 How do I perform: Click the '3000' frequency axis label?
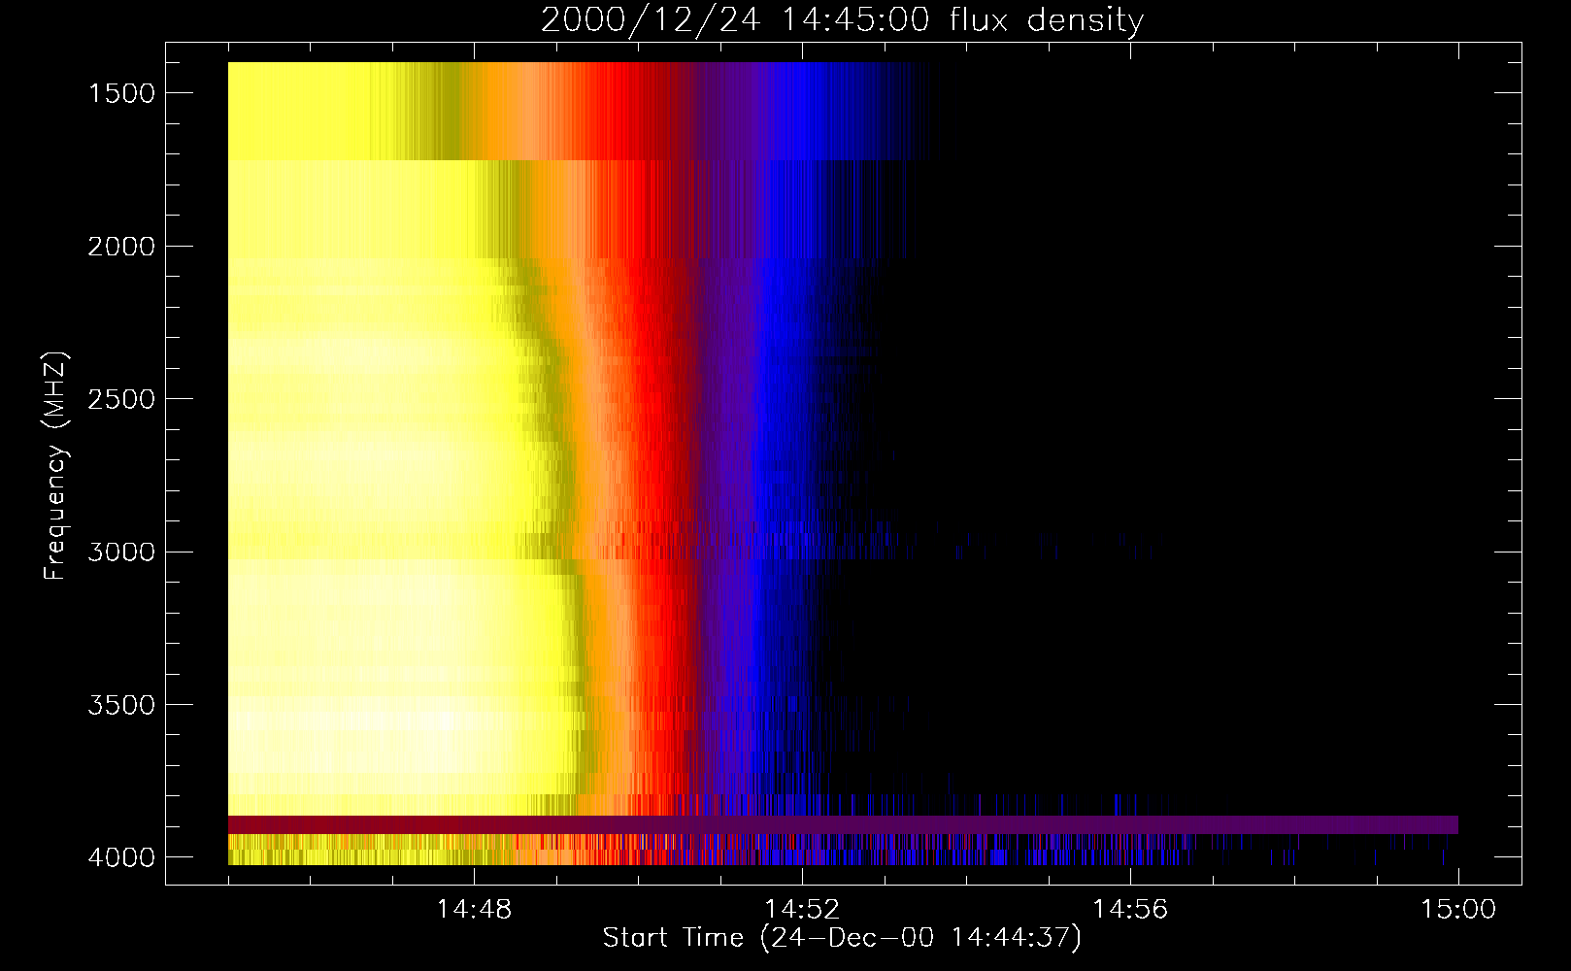click(x=121, y=552)
